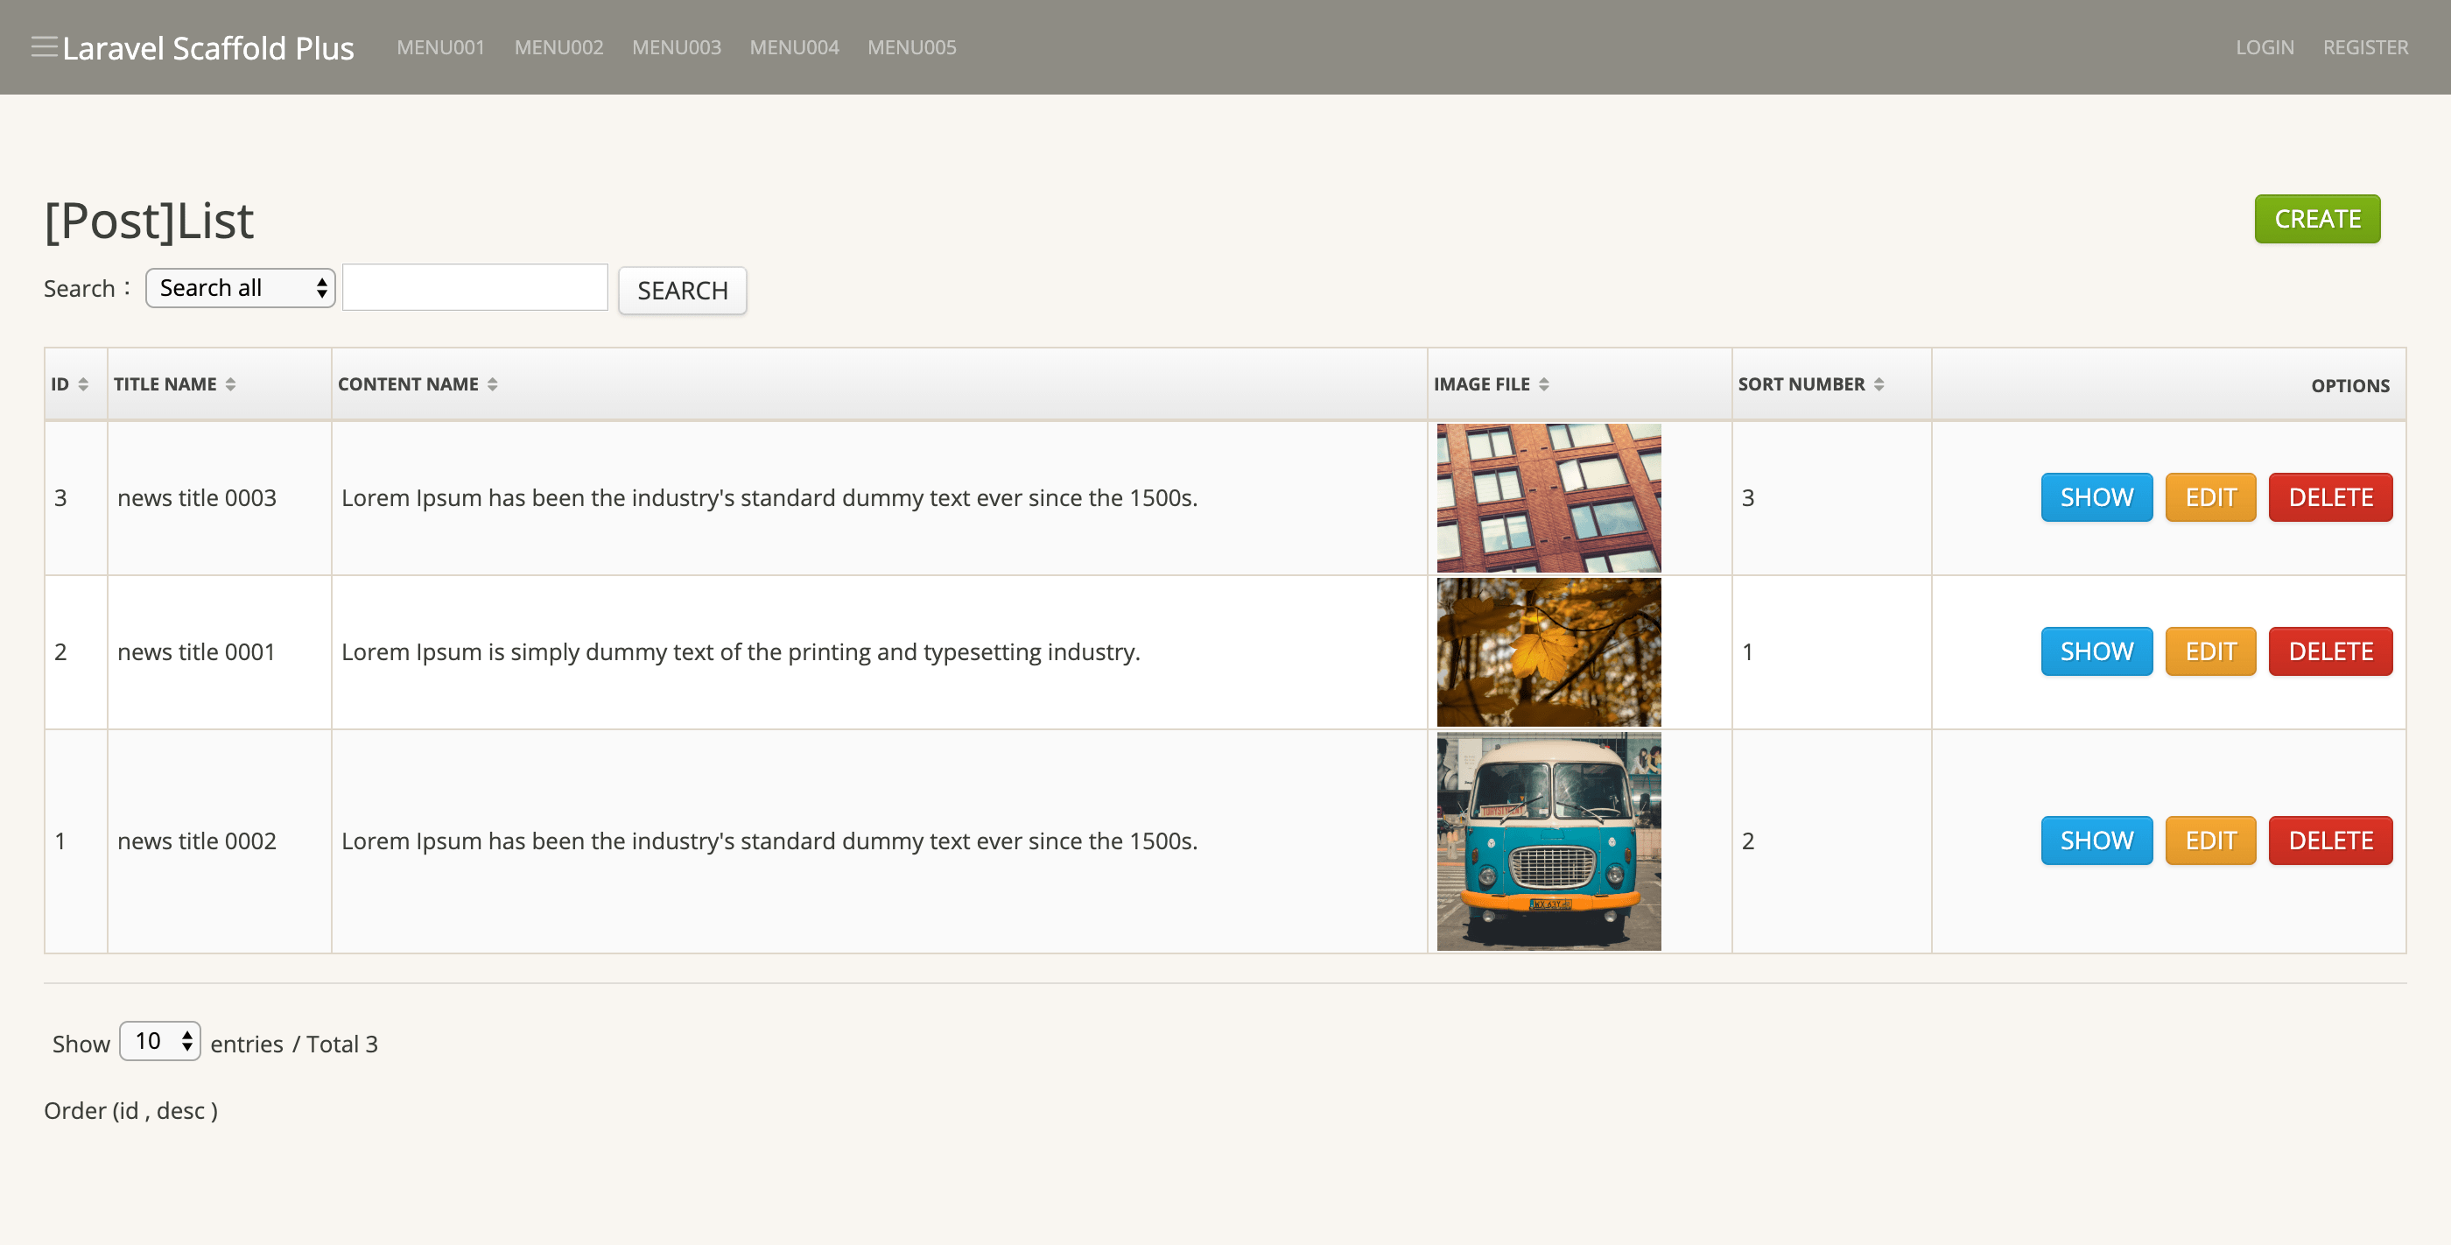Image resolution: width=2451 pixels, height=1245 pixels.
Task: Open MENU001 in navigation bar
Action: [x=440, y=46]
